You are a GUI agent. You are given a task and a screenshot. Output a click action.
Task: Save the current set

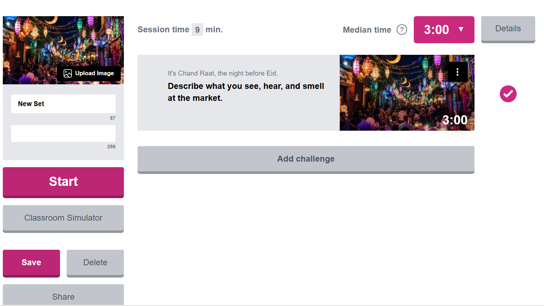(31, 263)
